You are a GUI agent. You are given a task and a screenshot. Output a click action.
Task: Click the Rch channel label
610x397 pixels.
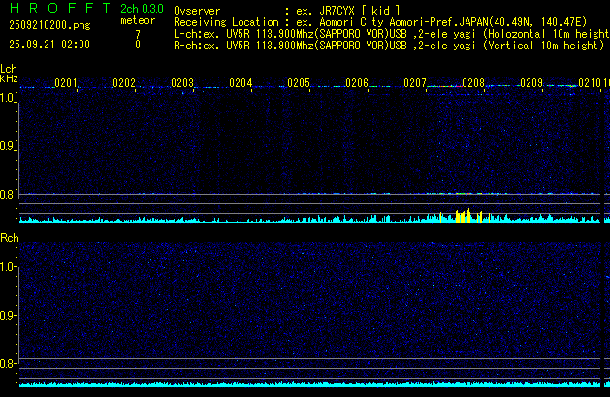(9, 238)
